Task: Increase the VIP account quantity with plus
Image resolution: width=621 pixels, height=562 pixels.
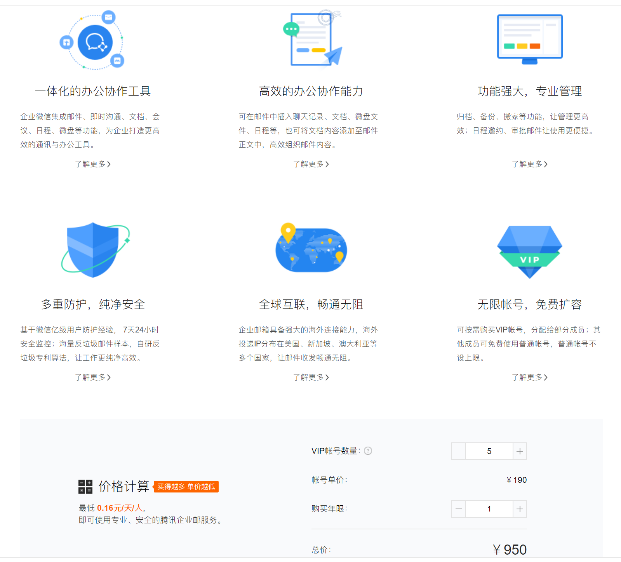Action: [520, 451]
